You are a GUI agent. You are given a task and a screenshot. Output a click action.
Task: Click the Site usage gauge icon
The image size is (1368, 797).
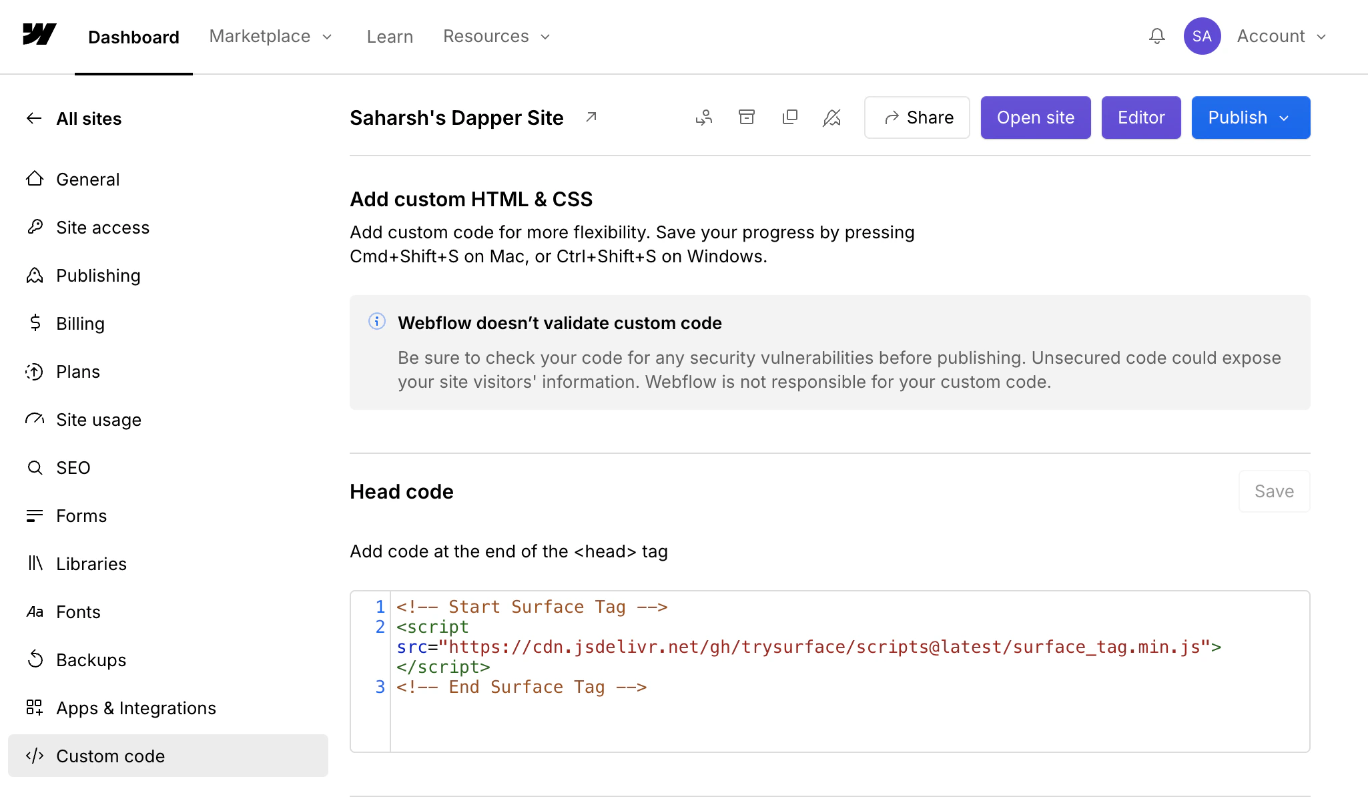tap(35, 419)
